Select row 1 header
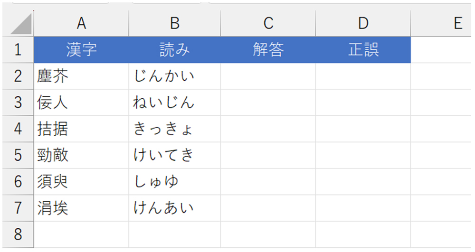 [x=18, y=50]
